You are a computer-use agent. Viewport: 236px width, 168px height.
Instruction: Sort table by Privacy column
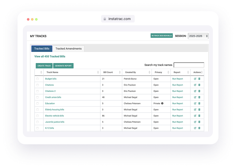click(161, 72)
